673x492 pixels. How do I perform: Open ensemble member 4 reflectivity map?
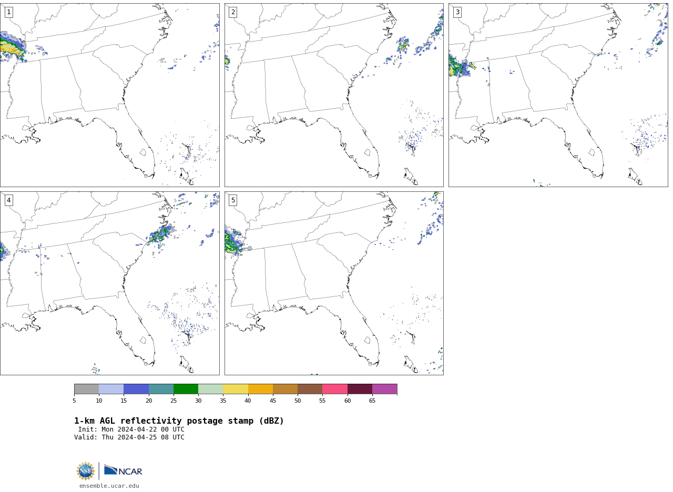109,283
